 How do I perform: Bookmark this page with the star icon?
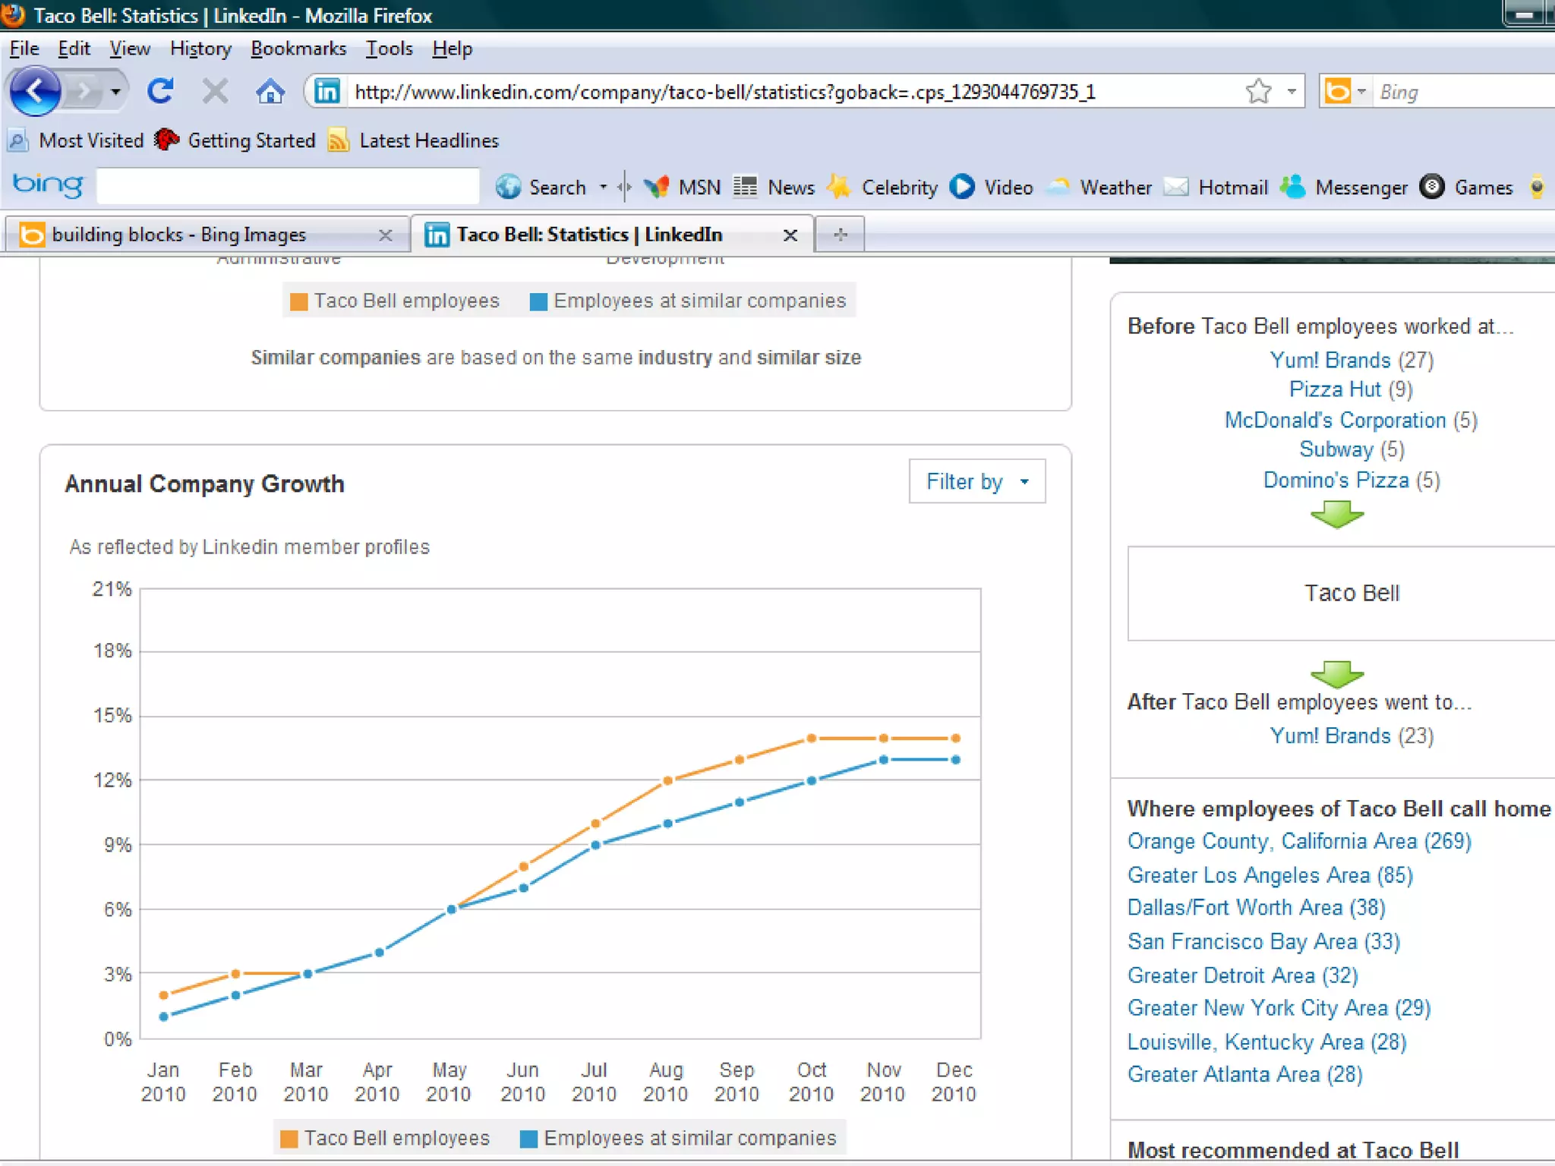pyautogui.click(x=1258, y=92)
